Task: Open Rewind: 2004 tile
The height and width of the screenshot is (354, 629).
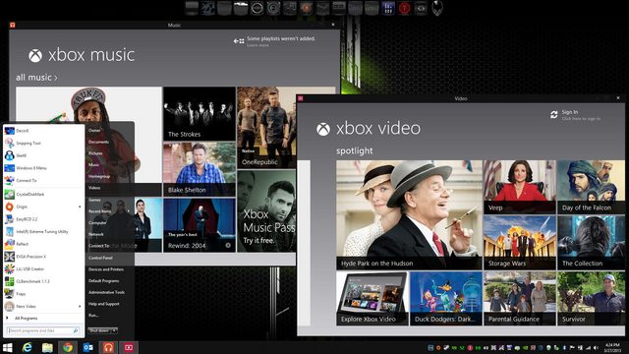Action: [x=200, y=225]
